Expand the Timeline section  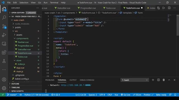point(25,87)
